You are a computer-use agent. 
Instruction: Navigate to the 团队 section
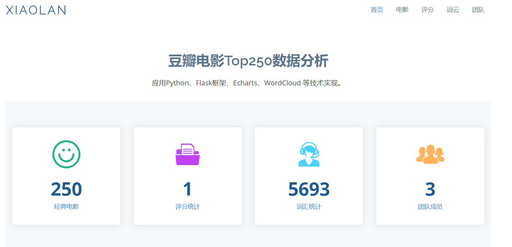coord(478,10)
